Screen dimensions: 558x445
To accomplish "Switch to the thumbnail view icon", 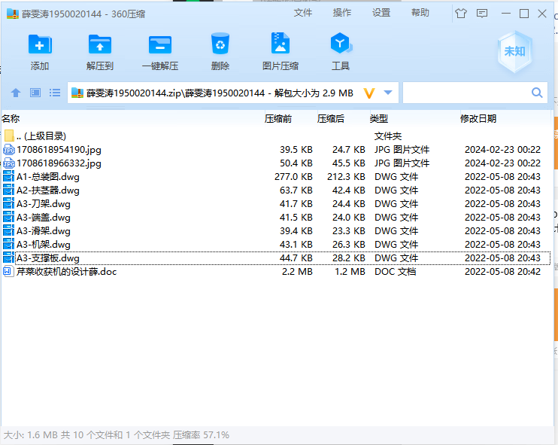I will (35, 93).
